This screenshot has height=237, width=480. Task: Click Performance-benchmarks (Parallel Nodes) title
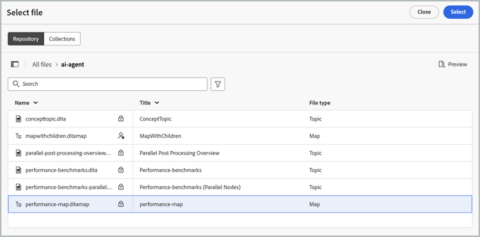point(190,187)
